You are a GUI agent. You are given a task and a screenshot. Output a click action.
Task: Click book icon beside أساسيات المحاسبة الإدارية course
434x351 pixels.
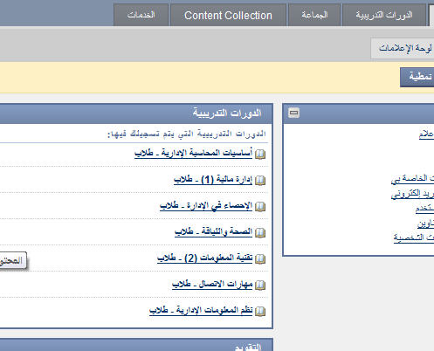tap(260, 155)
